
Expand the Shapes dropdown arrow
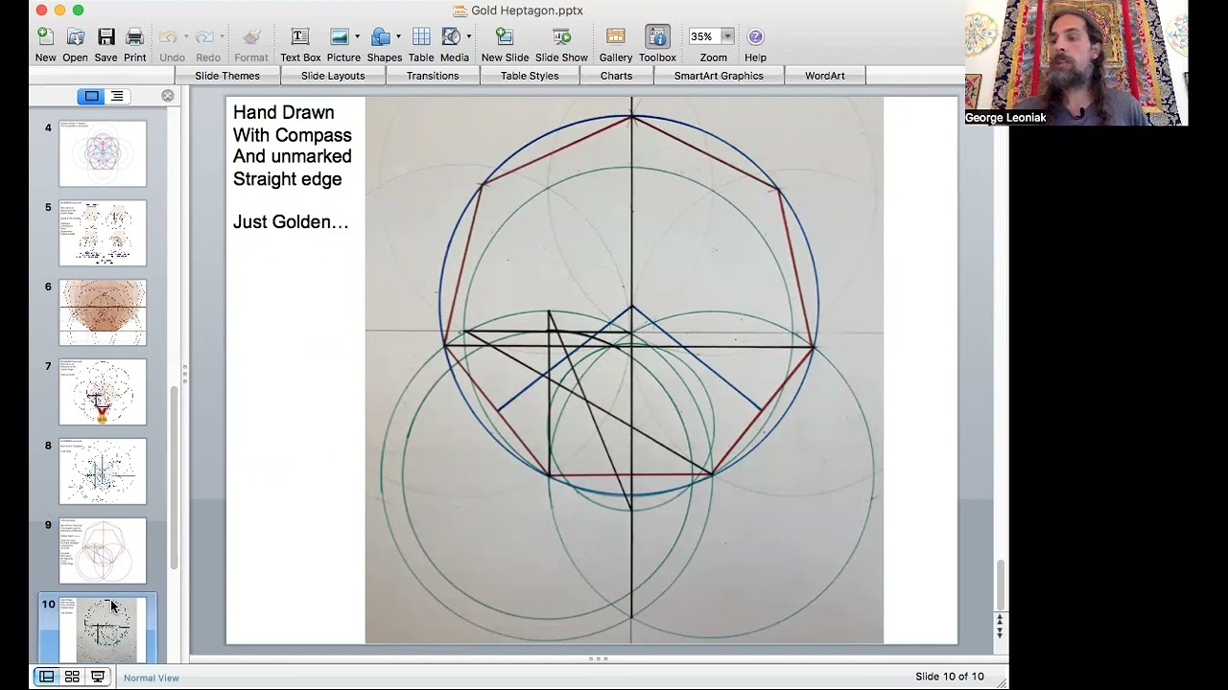click(398, 37)
